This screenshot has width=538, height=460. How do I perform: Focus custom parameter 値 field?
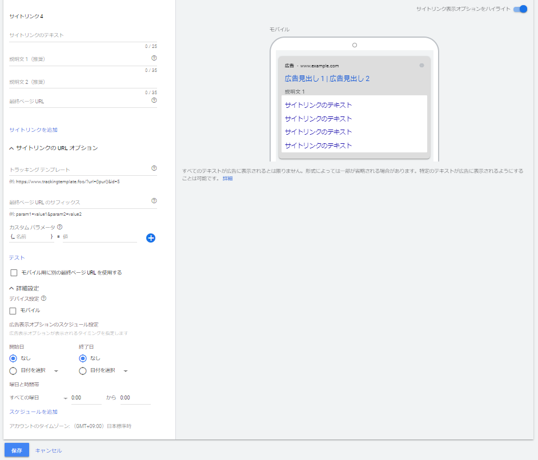tap(100, 237)
